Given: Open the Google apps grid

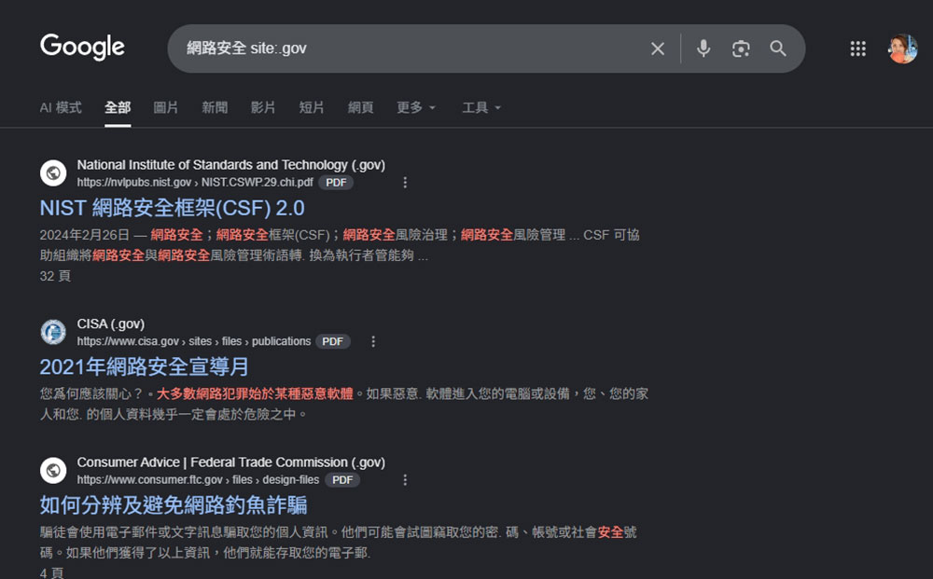Looking at the screenshot, I should tap(858, 48).
